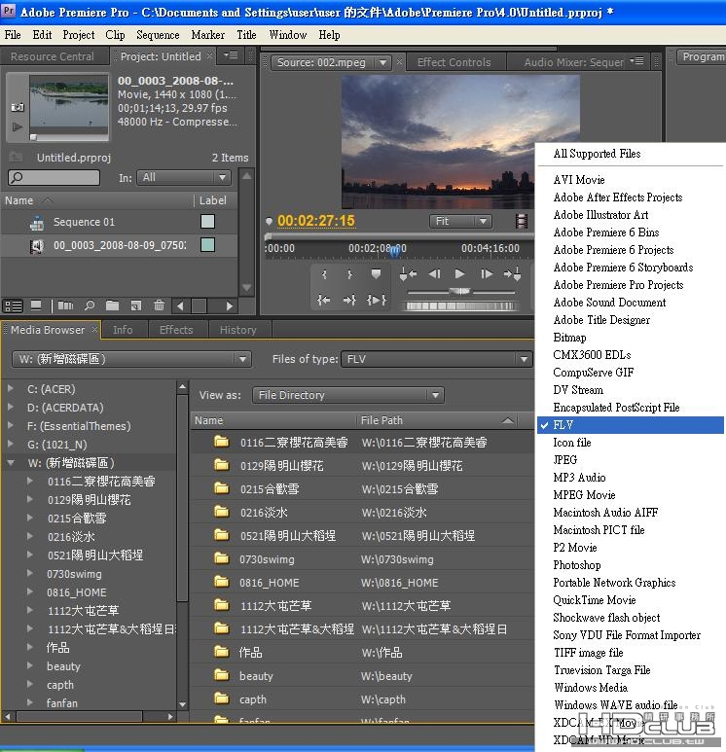Open the Sequence menu
The height and width of the screenshot is (752, 726).
(158, 35)
